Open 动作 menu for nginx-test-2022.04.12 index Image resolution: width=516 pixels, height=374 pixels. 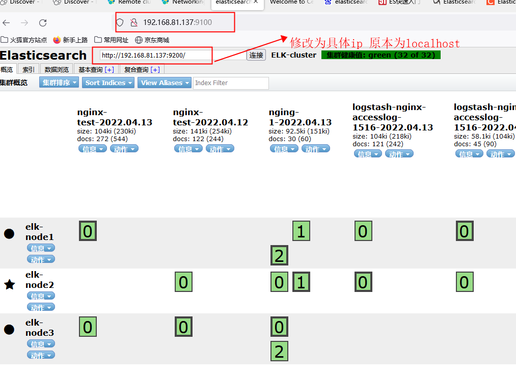[220, 149]
